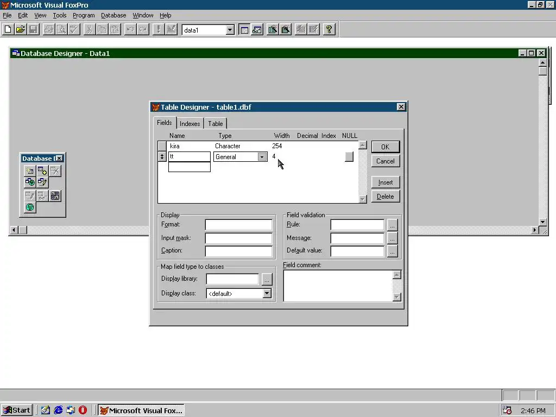
Task: Select the Fields tab
Action: pyautogui.click(x=165, y=123)
